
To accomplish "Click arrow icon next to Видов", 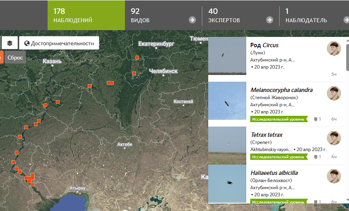I will coord(192,20).
